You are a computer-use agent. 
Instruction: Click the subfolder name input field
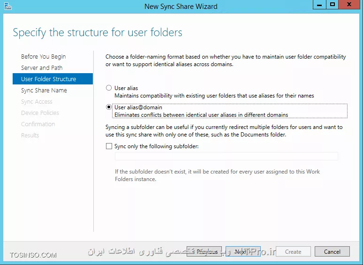coord(226,156)
